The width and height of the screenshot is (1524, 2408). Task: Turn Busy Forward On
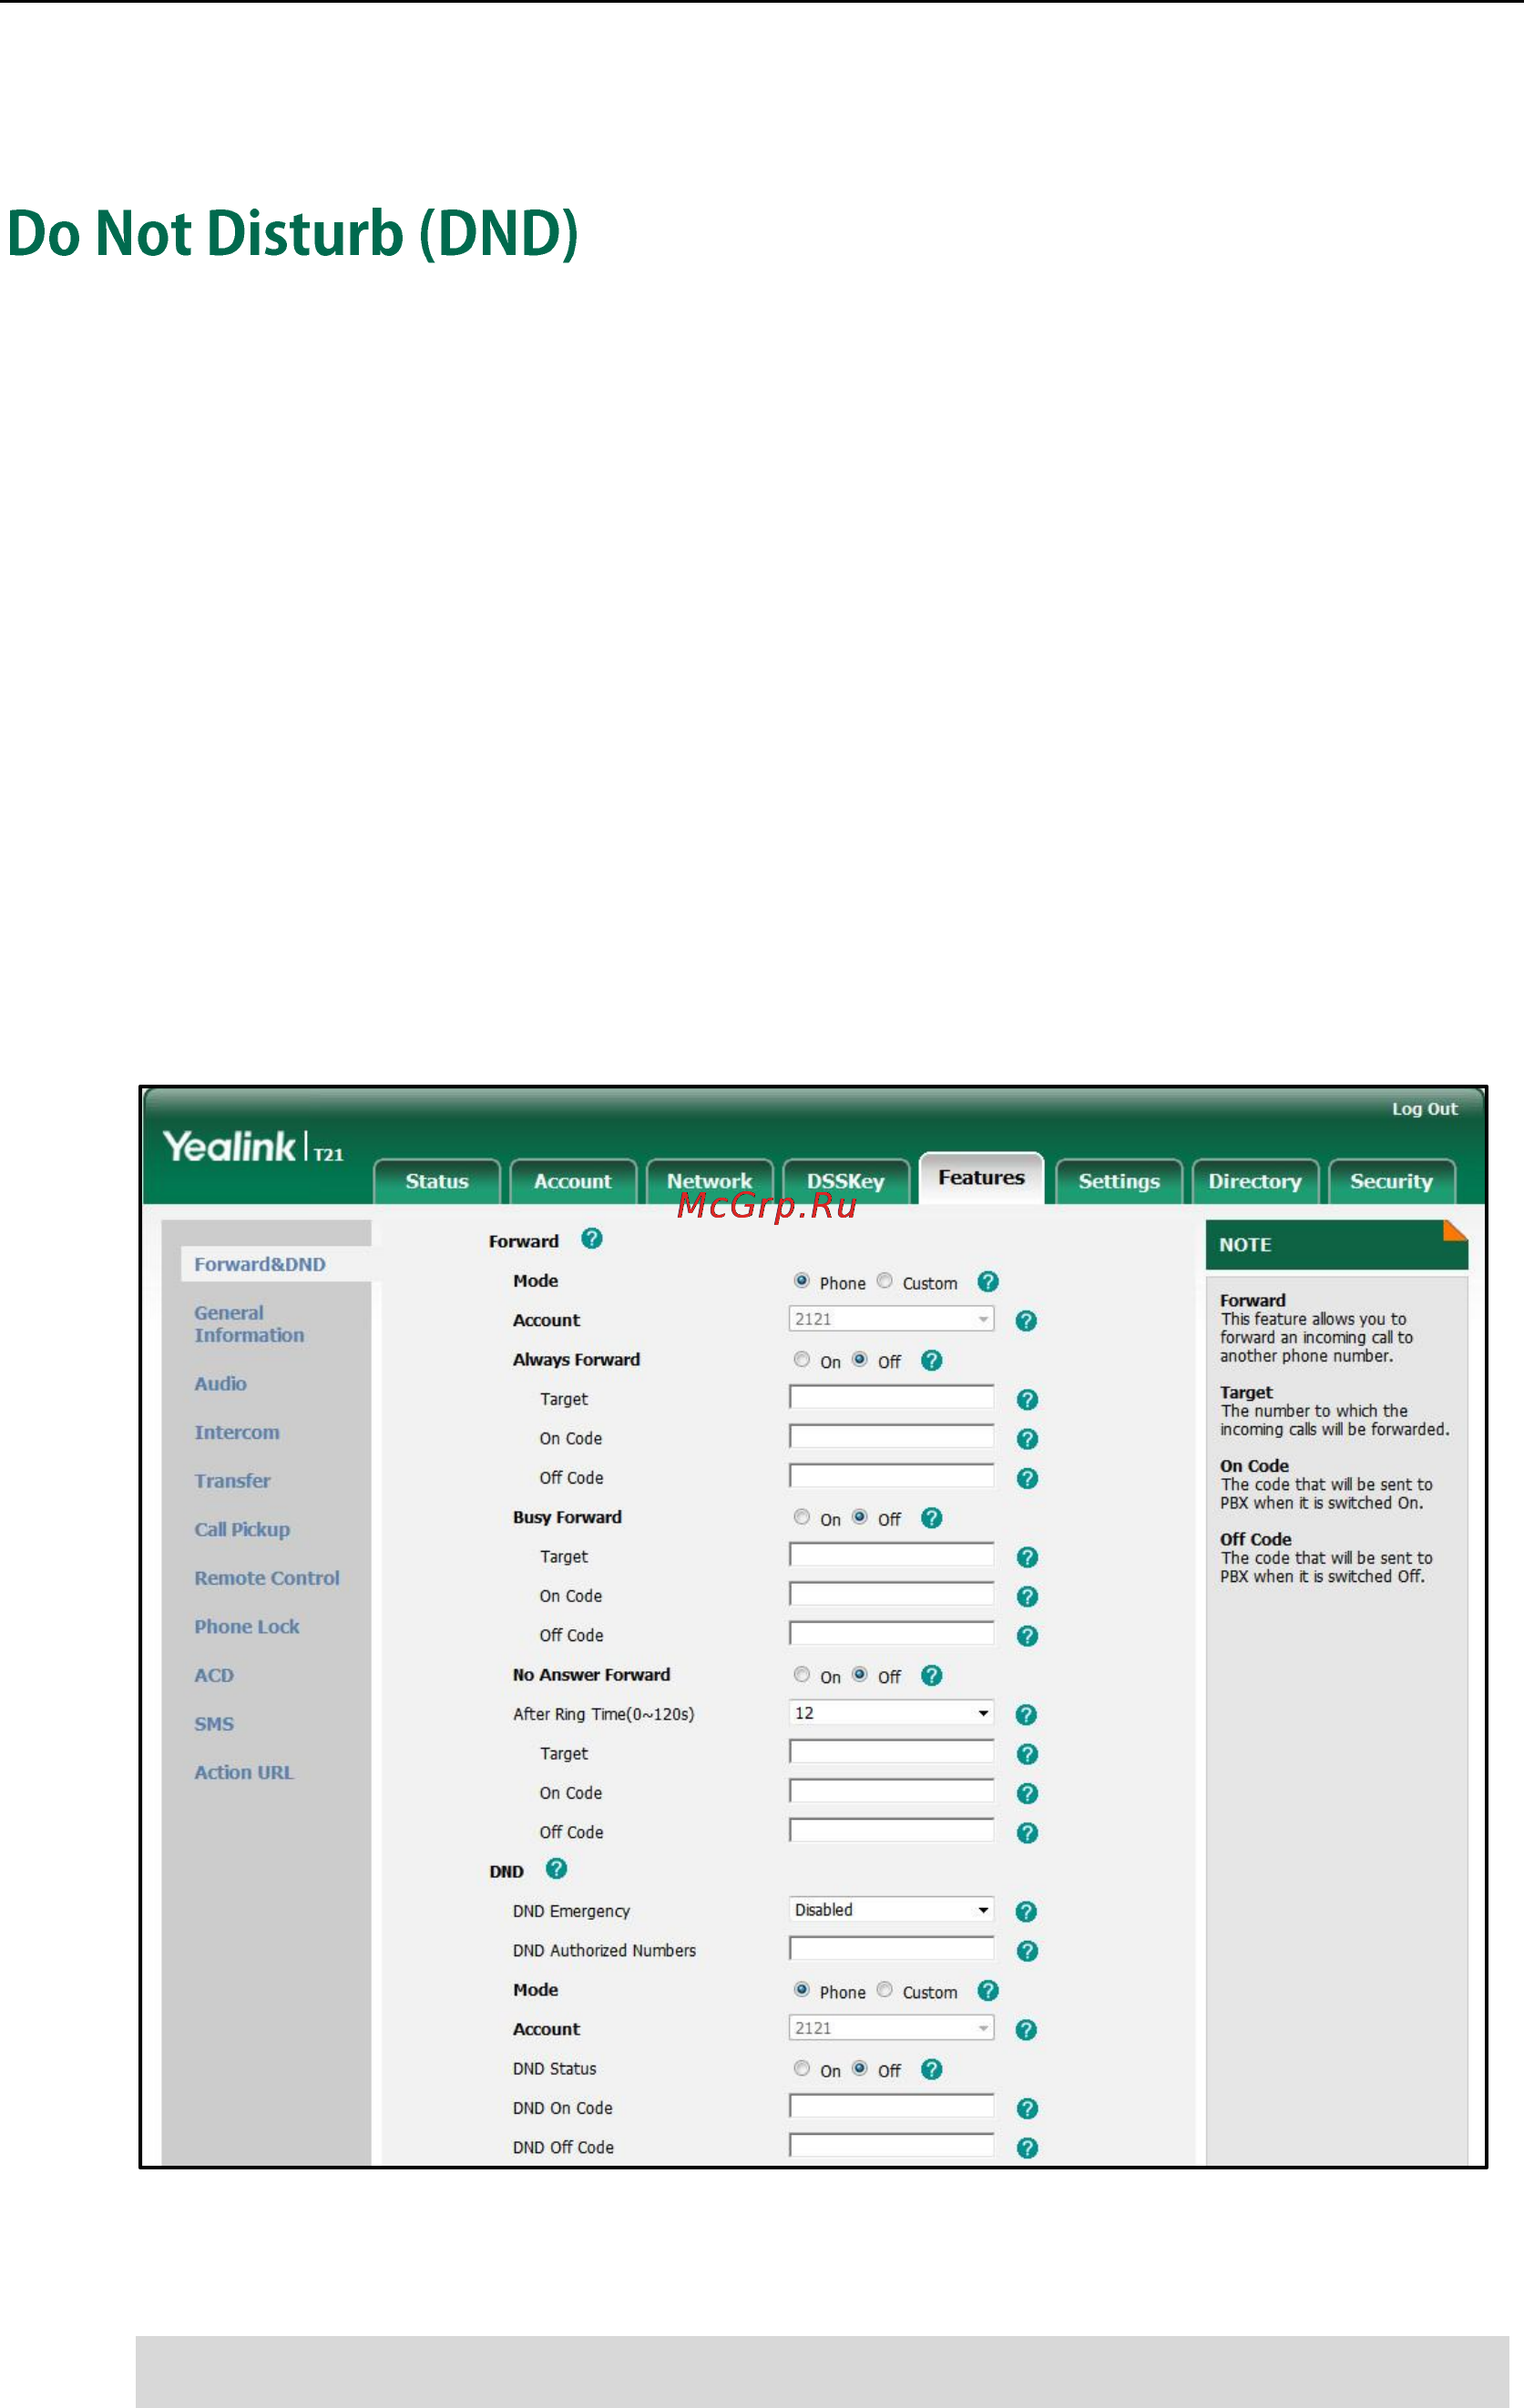[x=801, y=1517]
